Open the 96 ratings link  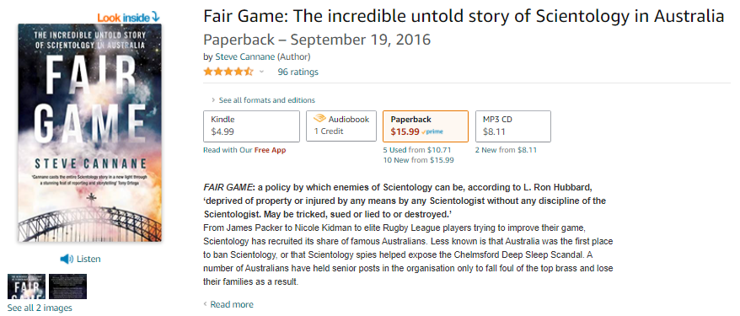tap(298, 72)
